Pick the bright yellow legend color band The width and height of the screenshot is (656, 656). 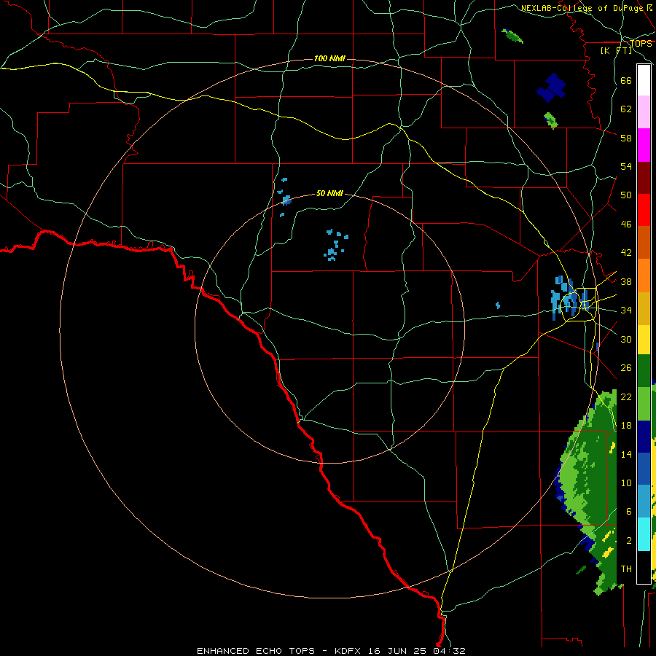coord(644,340)
